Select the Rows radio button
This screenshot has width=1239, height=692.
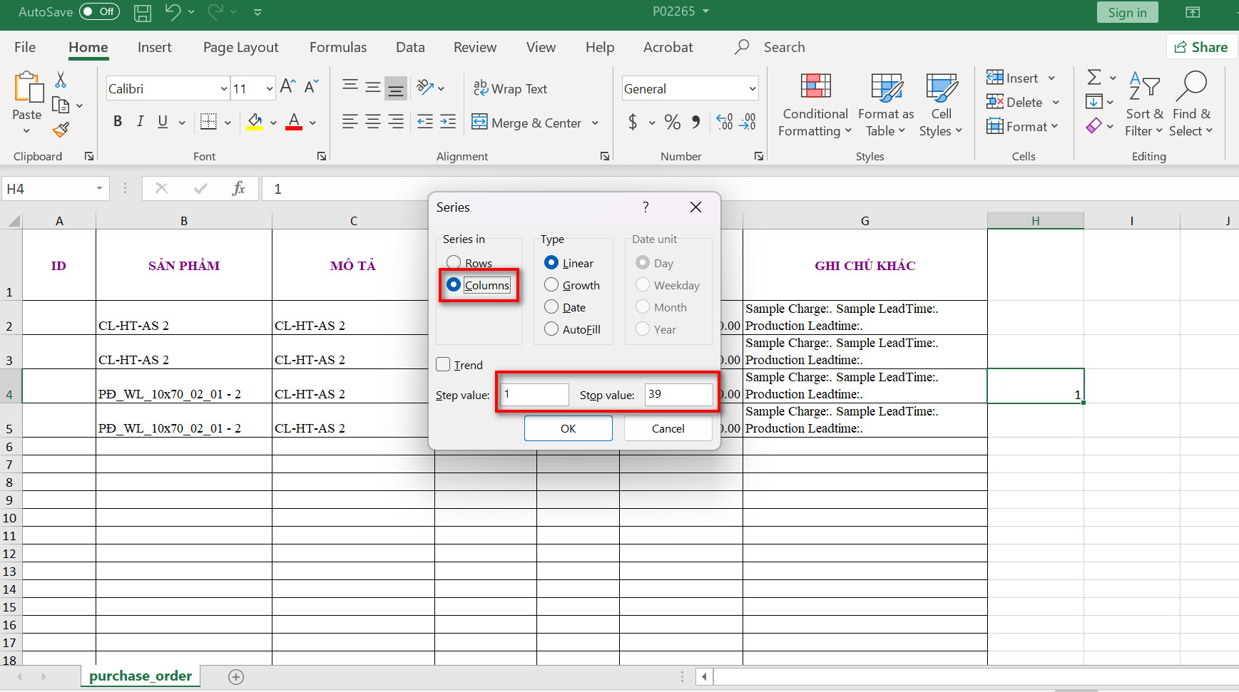[x=454, y=262]
